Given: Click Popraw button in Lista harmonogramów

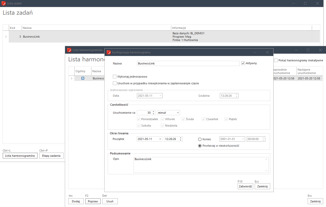Looking at the screenshot, I should point(93,201).
